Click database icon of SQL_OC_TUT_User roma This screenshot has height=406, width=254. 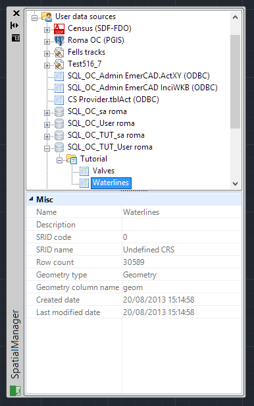(x=59, y=148)
